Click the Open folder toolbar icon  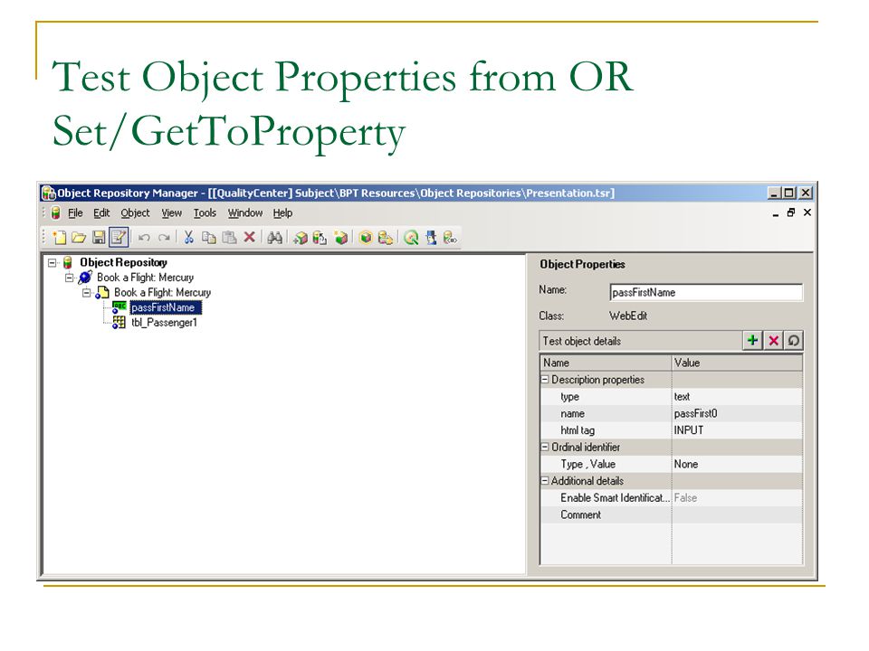coord(79,238)
